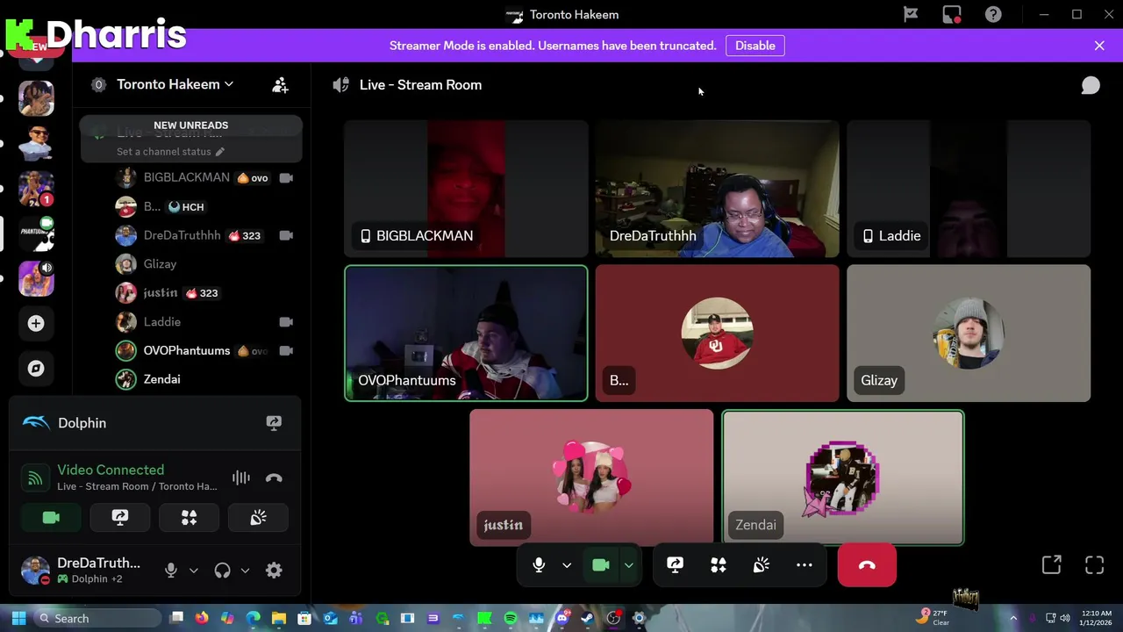Show hidden icons in the system tray
This screenshot has height=632, width=1123.
(x=1012, y=619)
